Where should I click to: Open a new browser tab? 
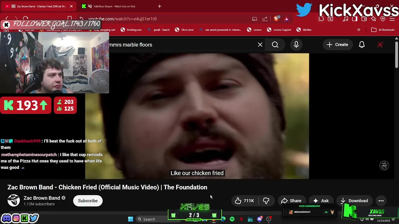pos(160,6)
